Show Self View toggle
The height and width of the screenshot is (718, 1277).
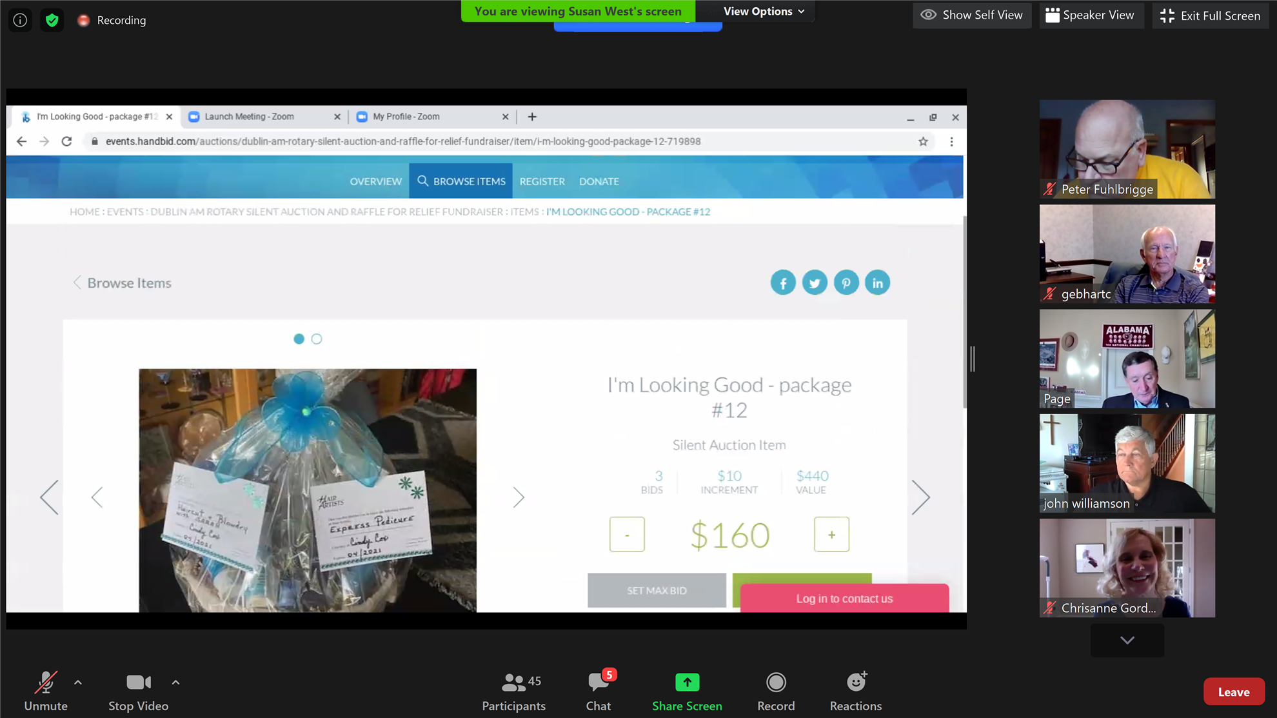click(x=972, y=15)
